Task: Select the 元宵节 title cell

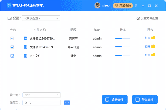Action: click(73, 38)
